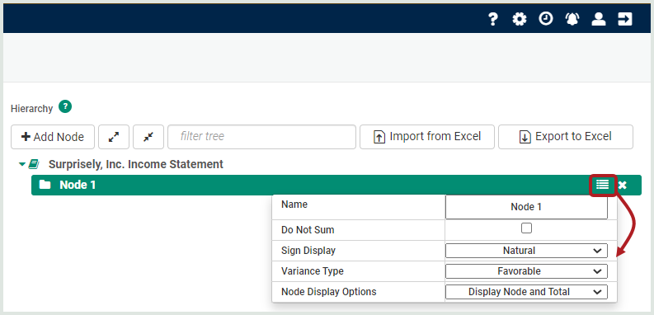The width and height of the screenshot is (654, 315).
Task: Click the Node Display Options label
Action: tap(329, 292)
